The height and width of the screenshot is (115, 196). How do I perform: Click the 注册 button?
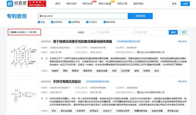[x=185, y=4]
